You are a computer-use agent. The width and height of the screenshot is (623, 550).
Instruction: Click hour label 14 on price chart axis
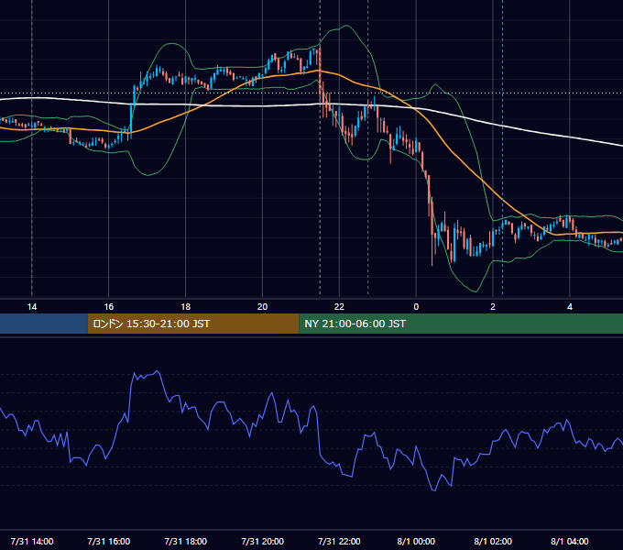point(32,307)
